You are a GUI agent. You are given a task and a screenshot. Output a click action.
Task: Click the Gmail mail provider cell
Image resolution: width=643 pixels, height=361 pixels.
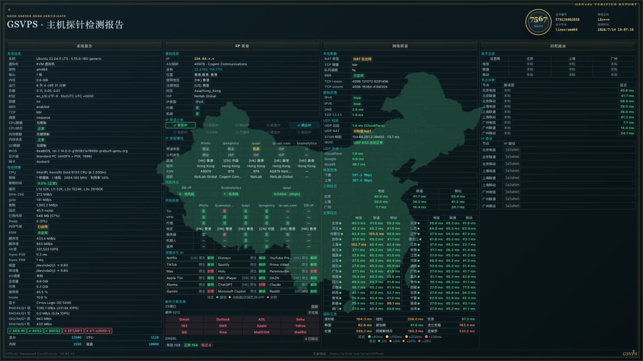coord(184,319)
